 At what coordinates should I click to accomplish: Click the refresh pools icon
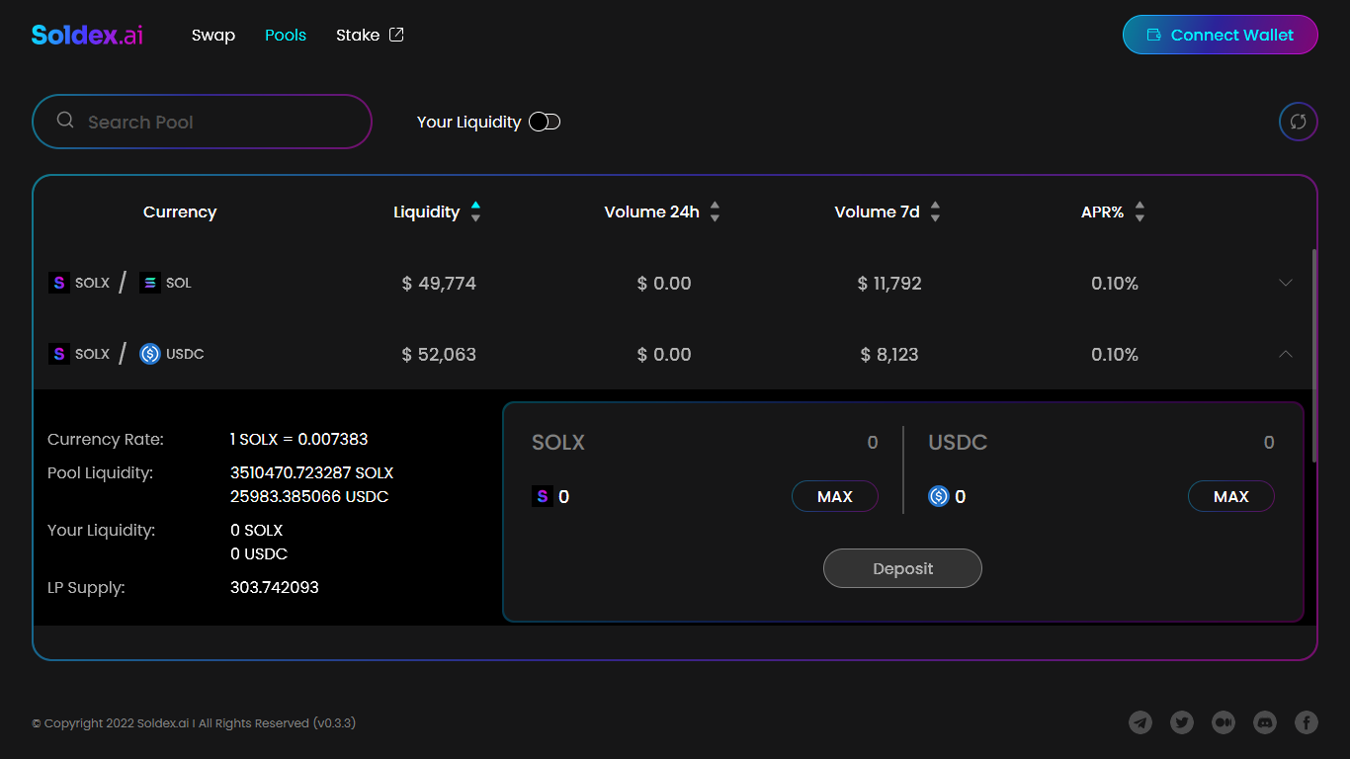click(x=1298, y=122)
